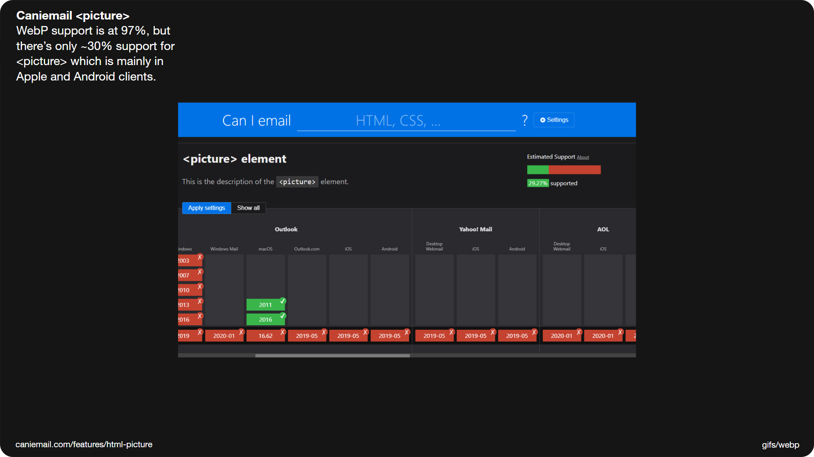
Task: Open the Can I email home link
Action: pyautogui.click(x=256, y=121)
